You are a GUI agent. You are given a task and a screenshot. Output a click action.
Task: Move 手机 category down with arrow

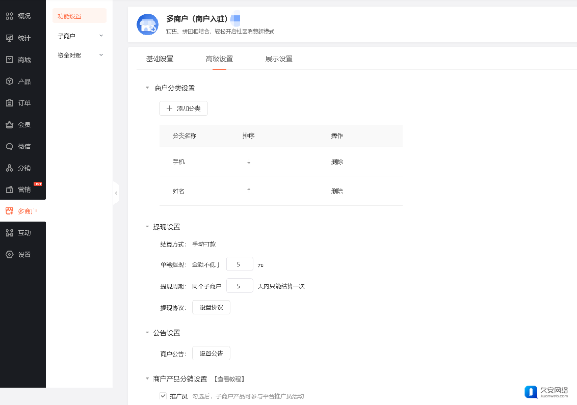[x=249, y=161]
